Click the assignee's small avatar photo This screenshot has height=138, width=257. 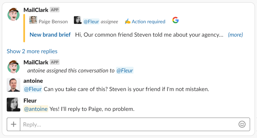coord(78,20)
